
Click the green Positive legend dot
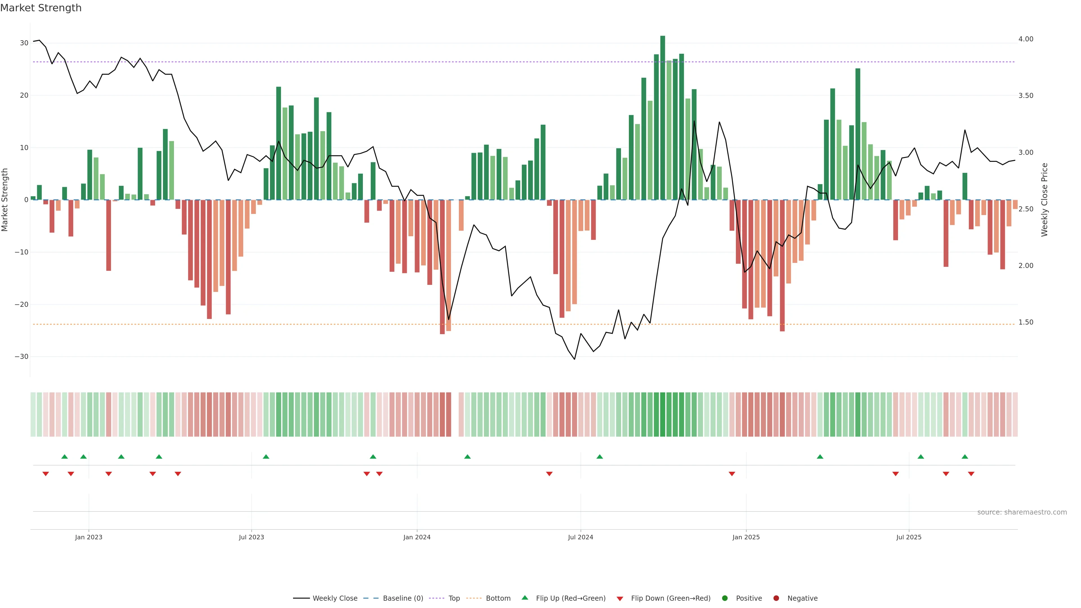725,598
